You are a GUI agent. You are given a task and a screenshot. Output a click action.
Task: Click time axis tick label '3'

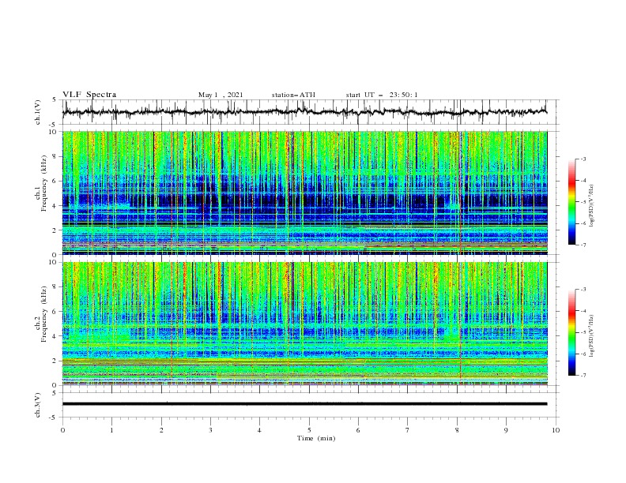pos(210,430)
